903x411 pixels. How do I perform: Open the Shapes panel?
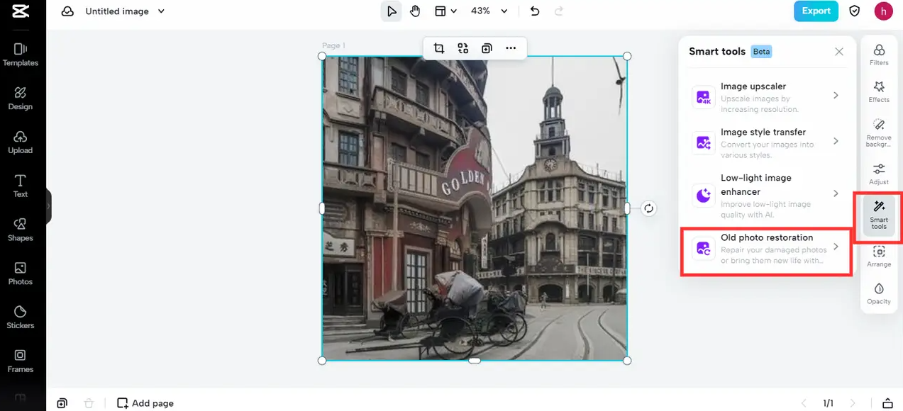tap(20, 230)
